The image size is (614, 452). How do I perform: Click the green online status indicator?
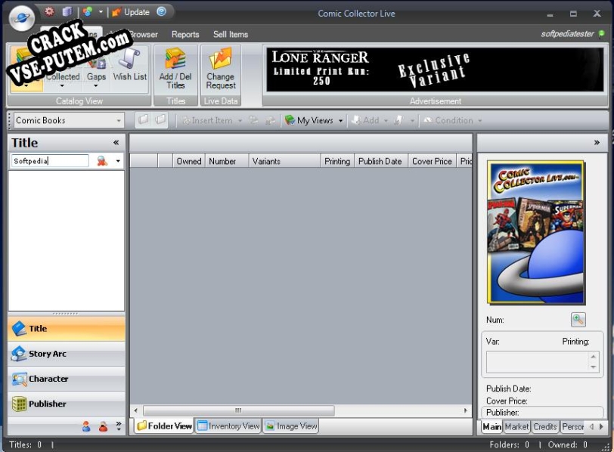click(x=601, y=34)
